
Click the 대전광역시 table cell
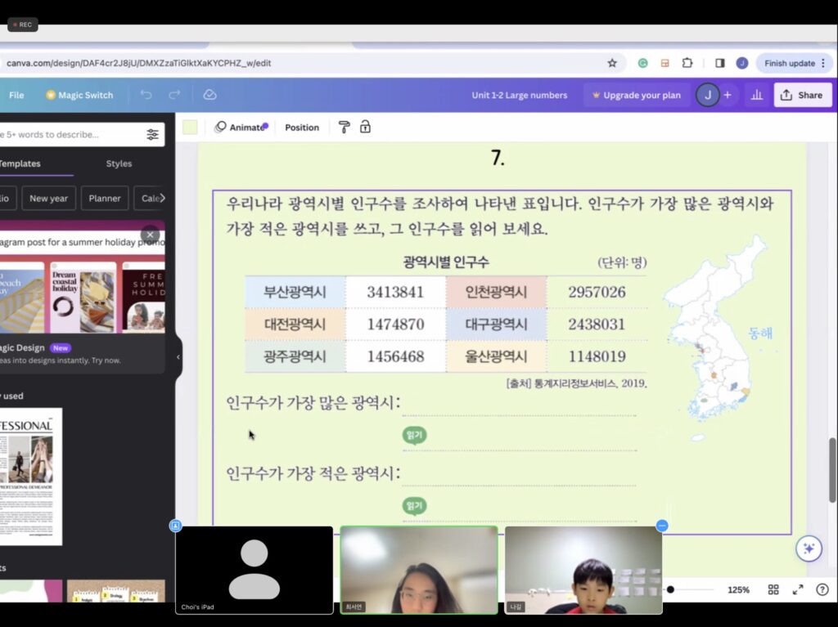point(295,325)
